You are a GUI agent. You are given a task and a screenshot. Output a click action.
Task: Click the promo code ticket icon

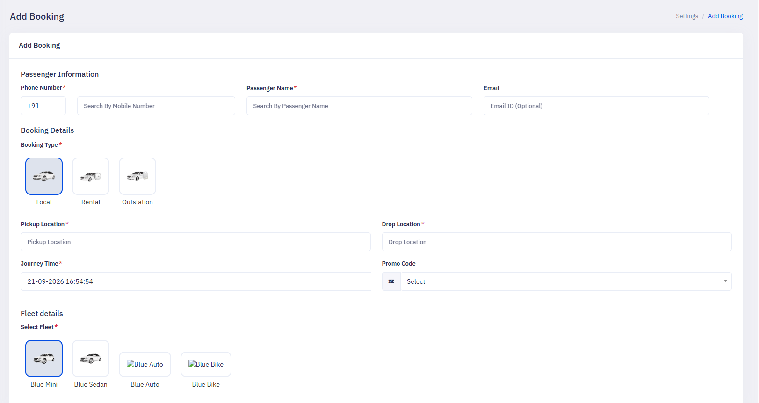(391, 281)
